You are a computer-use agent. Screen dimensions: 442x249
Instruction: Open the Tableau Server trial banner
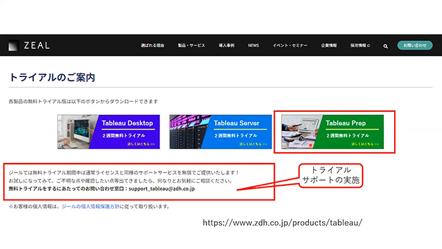(x=220, y=131)
